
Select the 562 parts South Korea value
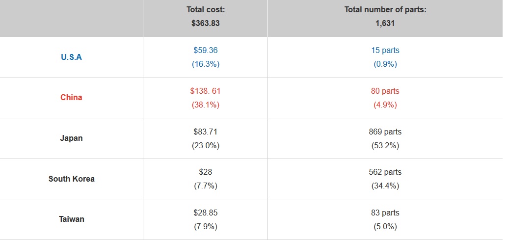click(x=385, y=172)
